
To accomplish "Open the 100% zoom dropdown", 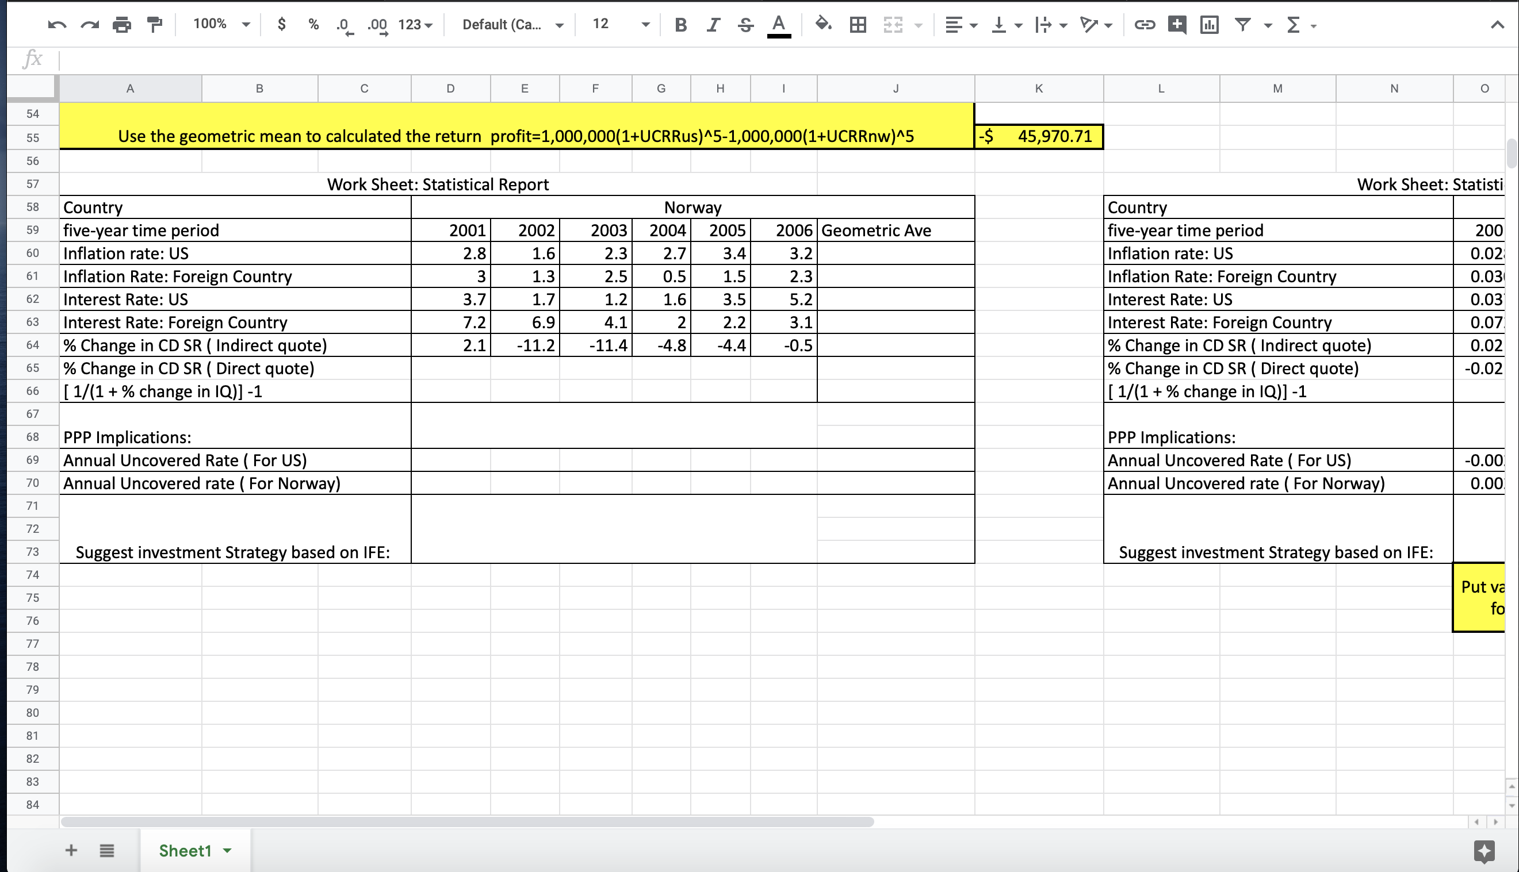I will click(x=220, y=25).
